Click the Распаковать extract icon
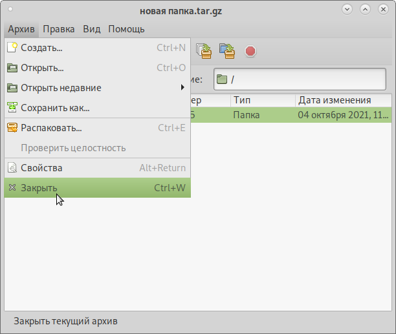 [x=12, y=127]
